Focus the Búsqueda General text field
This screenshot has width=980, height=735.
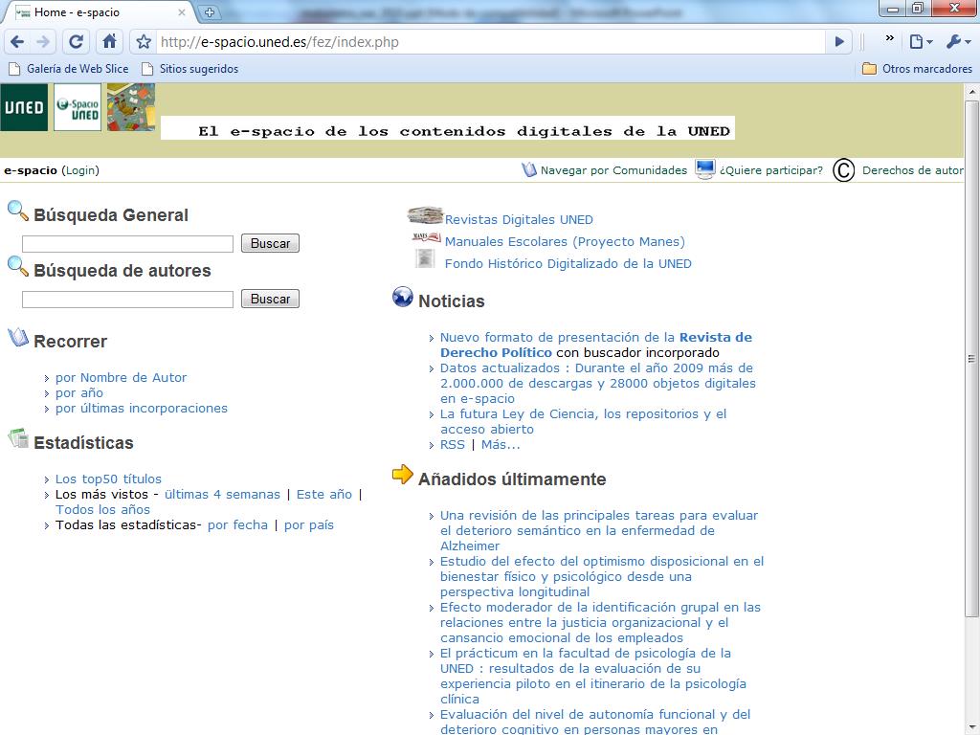(127, 244)
